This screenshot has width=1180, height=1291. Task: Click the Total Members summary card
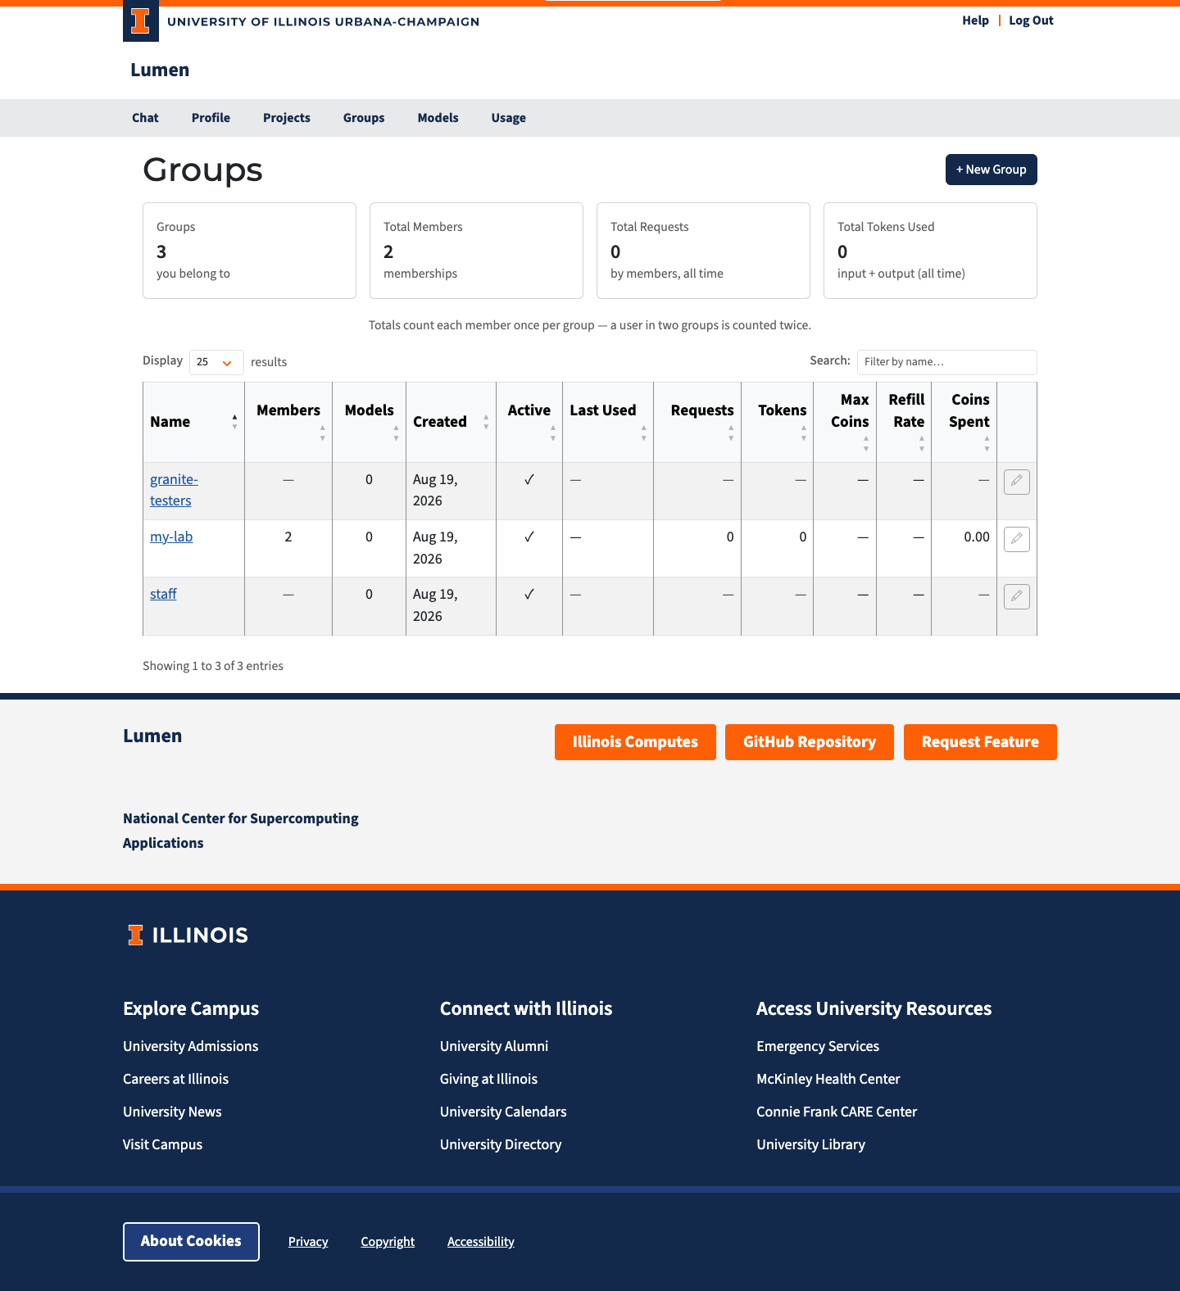(476, 251)
